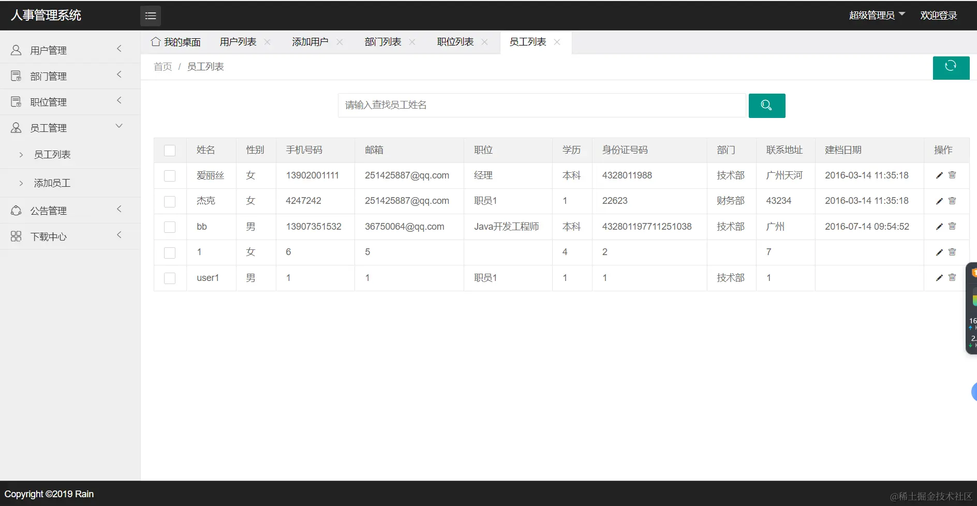This screenshot has width=977, height=506.
Task: Delete the row named 1 with trash icon
Action: coord(952,252)
